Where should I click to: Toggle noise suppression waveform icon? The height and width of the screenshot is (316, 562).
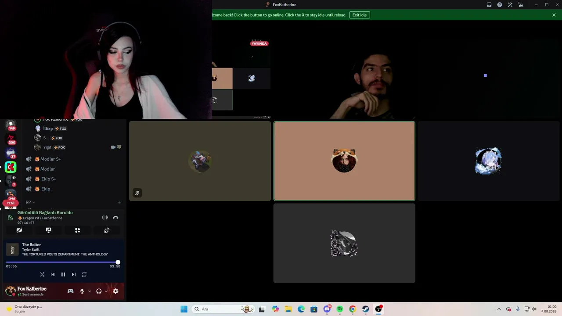pos(105,217)
